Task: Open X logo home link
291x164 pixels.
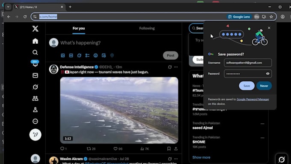Action: point(35,29)
